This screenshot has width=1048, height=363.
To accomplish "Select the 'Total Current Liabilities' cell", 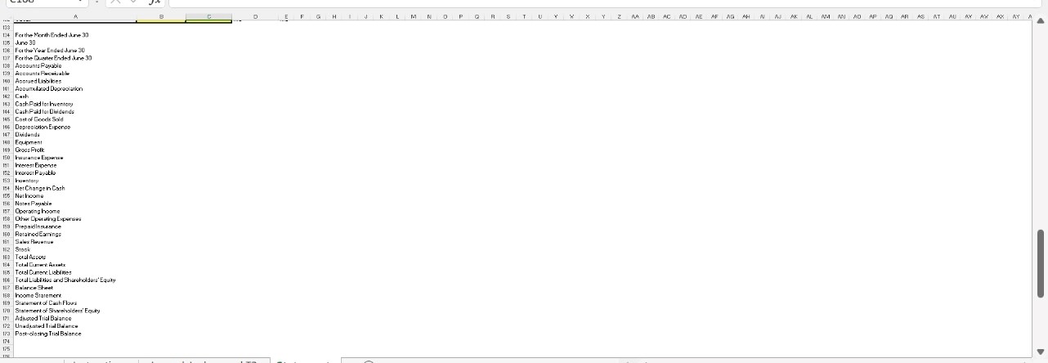I will click(75, 272).
